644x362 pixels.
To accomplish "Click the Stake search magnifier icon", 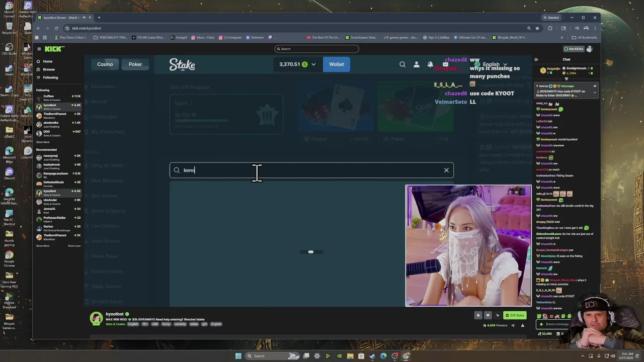I will tap(403, 64).
